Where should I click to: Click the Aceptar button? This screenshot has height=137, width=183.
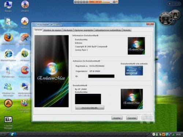tap(117, 118)
